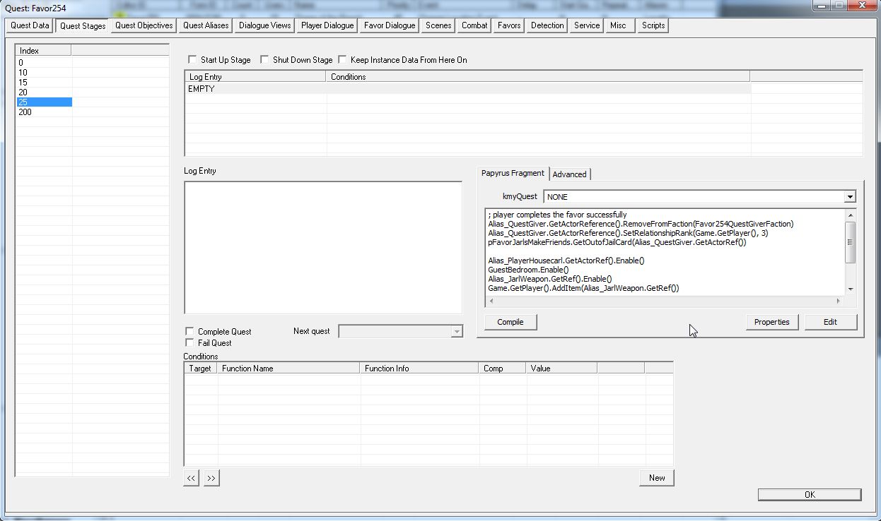Screen dimensions: 881x521
Task: Tick the Complete Quest checkbox
Action: coord(189,331)
